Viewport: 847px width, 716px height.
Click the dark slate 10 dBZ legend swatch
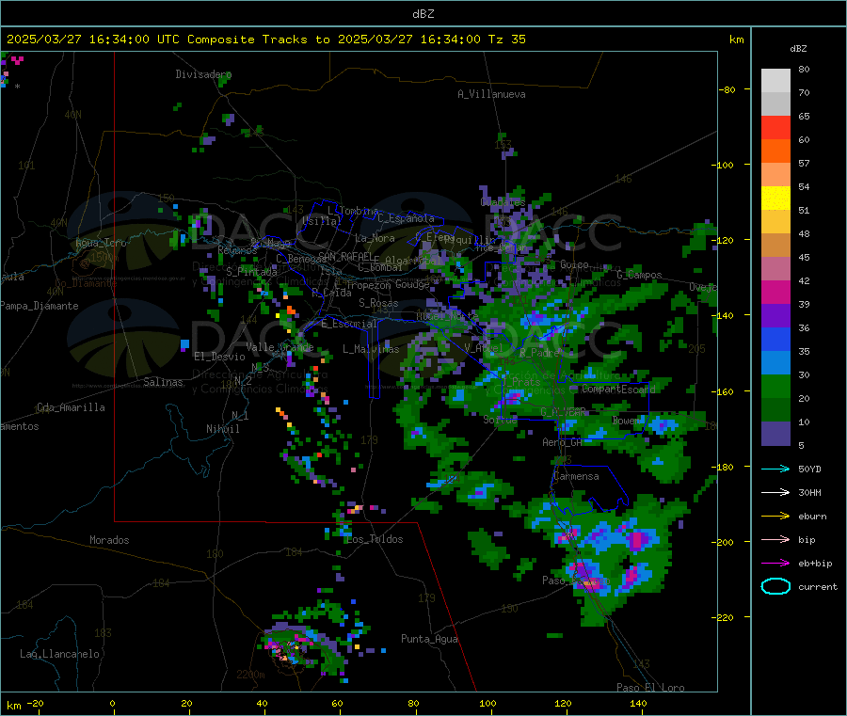click(775, 433)
